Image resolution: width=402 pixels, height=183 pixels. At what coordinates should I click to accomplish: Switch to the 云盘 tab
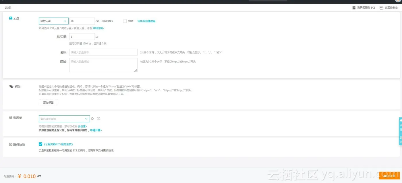tap(8, 8)
